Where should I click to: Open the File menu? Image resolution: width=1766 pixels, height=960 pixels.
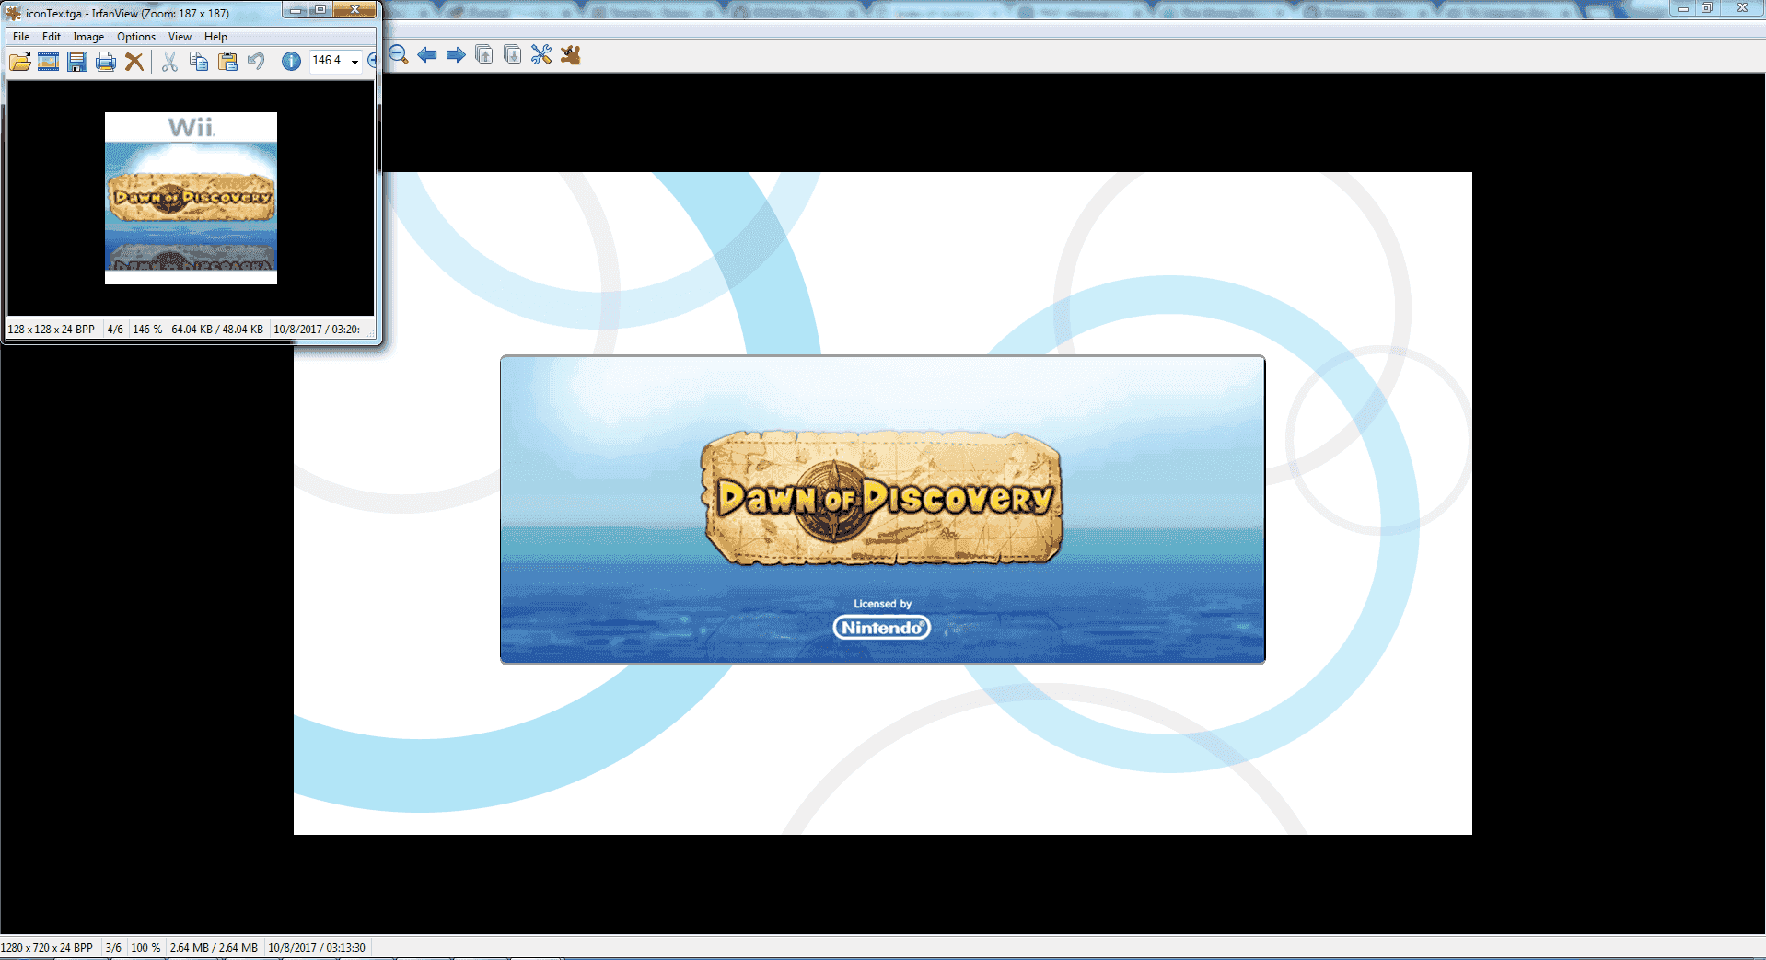point(21,37)
